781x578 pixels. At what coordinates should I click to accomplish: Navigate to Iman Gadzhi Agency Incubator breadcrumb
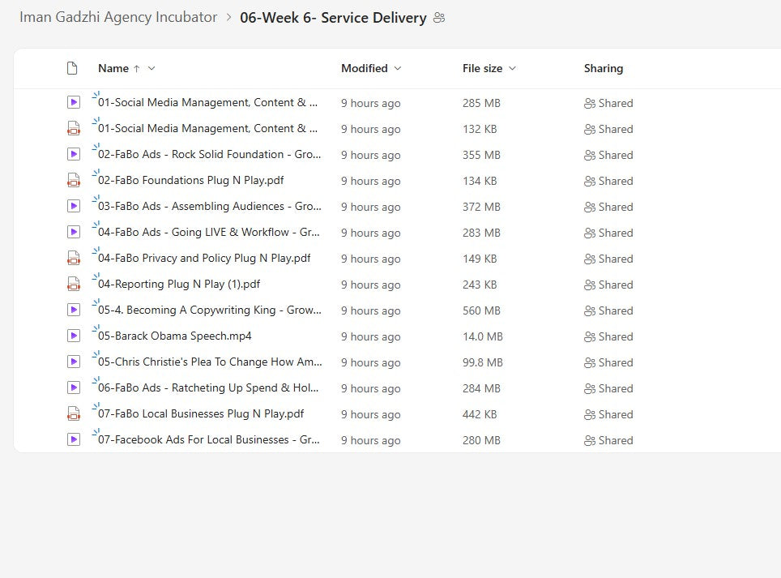pyautogui.click(x=118, y=17)
